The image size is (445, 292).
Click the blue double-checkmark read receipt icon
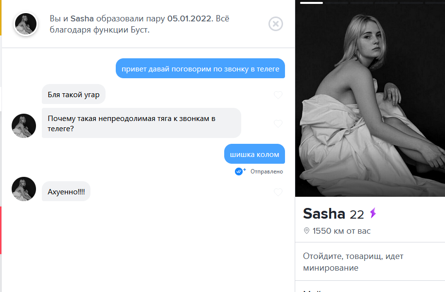tap(240, 171)
